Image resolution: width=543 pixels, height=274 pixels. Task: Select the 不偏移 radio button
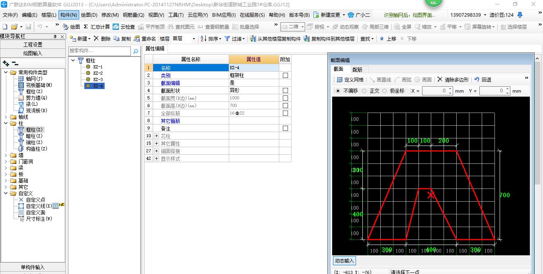(338, 91)
